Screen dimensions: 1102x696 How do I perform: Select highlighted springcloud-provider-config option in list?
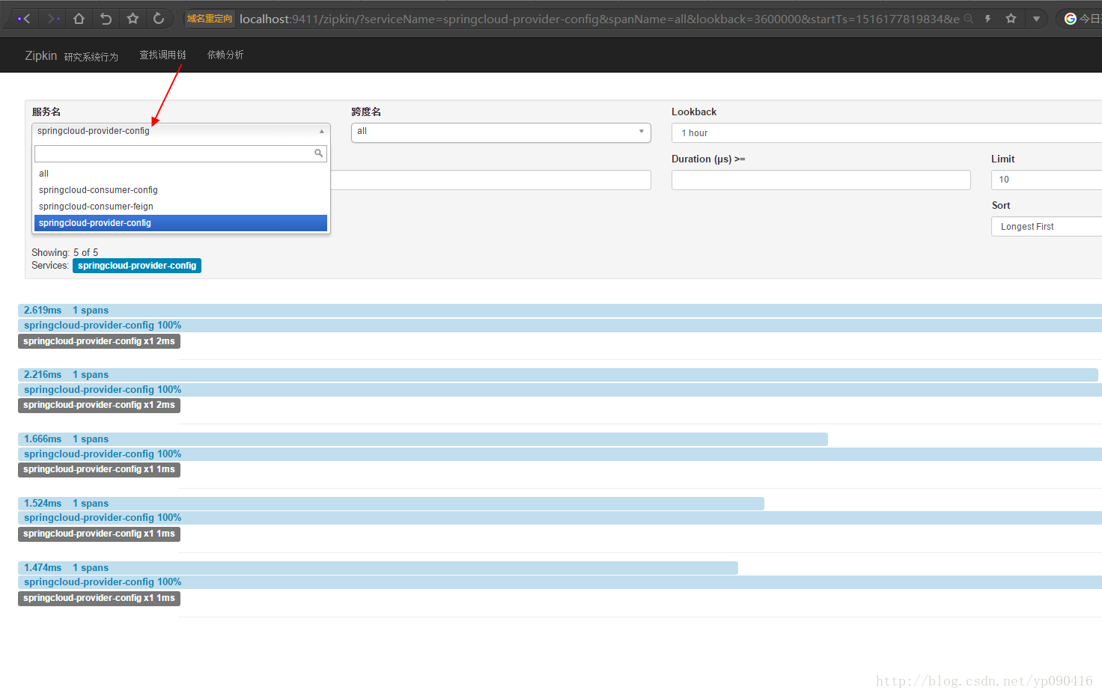(180, 223)
